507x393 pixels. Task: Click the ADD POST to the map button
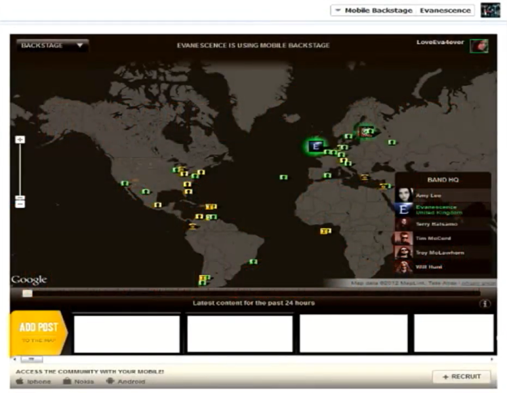pyautogui.click(x=39, y=333)
